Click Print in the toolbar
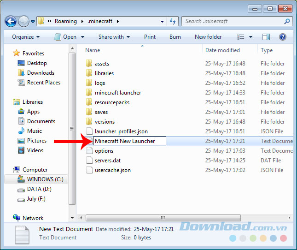The width and height of the screenshot is (297, 250). click(150, 37)
